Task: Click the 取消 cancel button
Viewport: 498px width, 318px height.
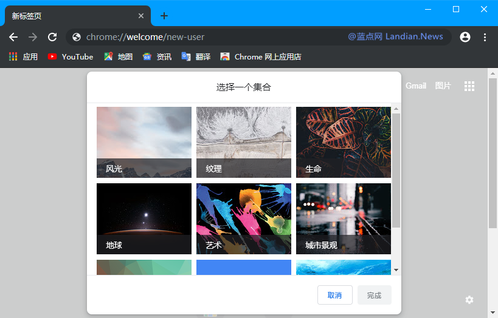Action: pyautogui.click(x=334, y=295)
